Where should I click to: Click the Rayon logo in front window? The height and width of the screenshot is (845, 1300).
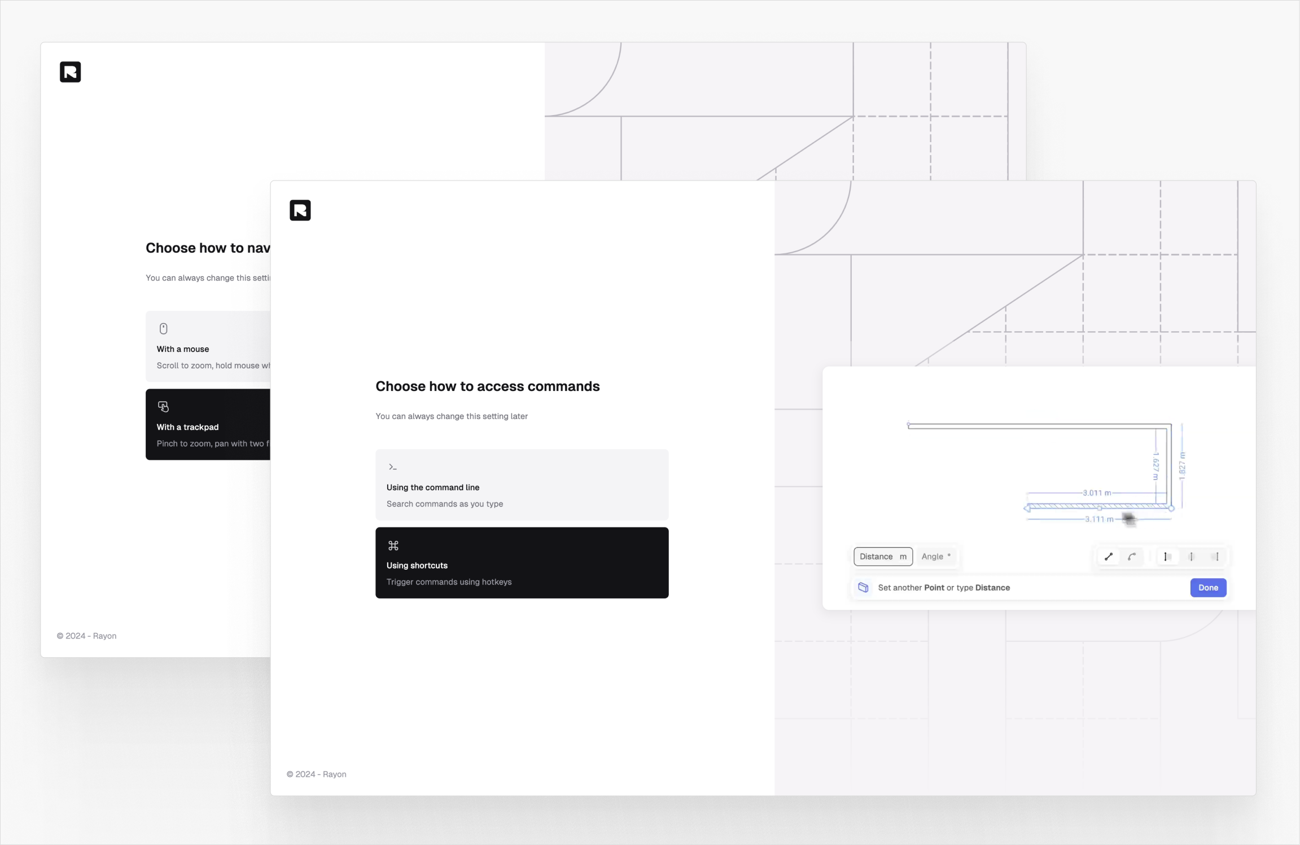pos(300,210)
